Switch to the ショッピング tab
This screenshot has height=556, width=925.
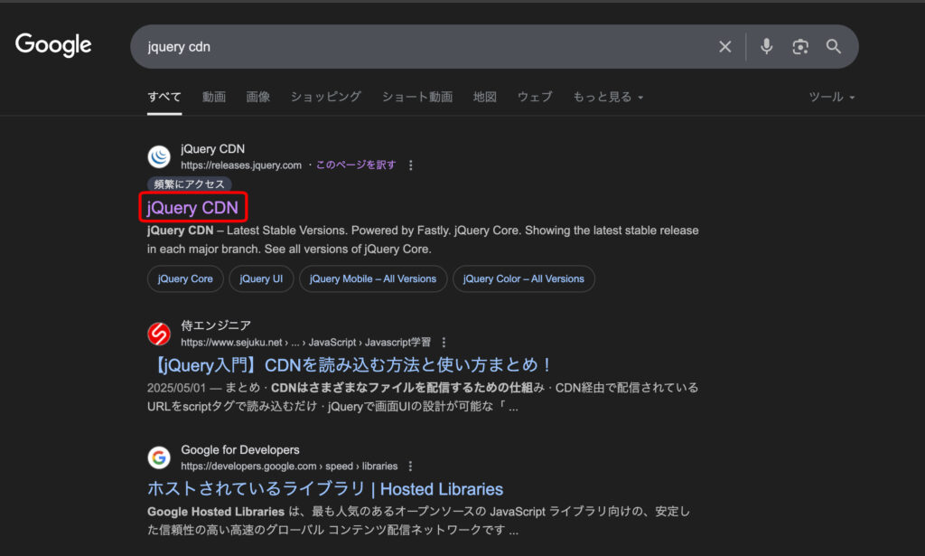(325, 97)
